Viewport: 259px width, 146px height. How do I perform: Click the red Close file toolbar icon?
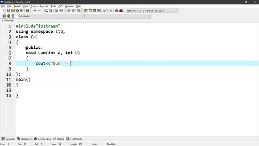pos(21,11)
